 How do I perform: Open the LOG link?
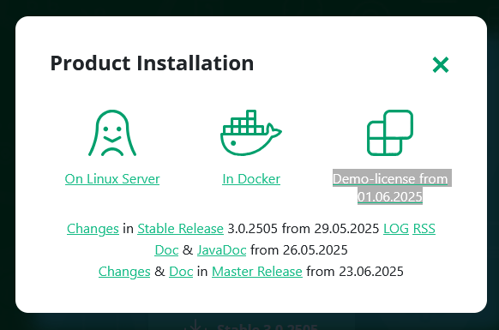(396, 229)
